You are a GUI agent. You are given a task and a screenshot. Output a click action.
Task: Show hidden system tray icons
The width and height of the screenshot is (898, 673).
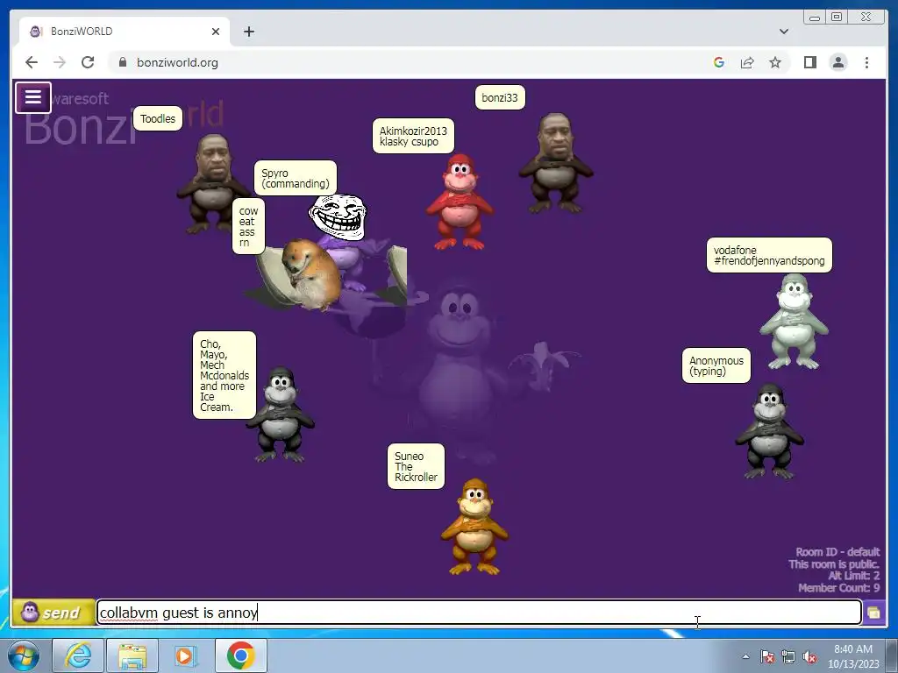[x=745, y=656]
